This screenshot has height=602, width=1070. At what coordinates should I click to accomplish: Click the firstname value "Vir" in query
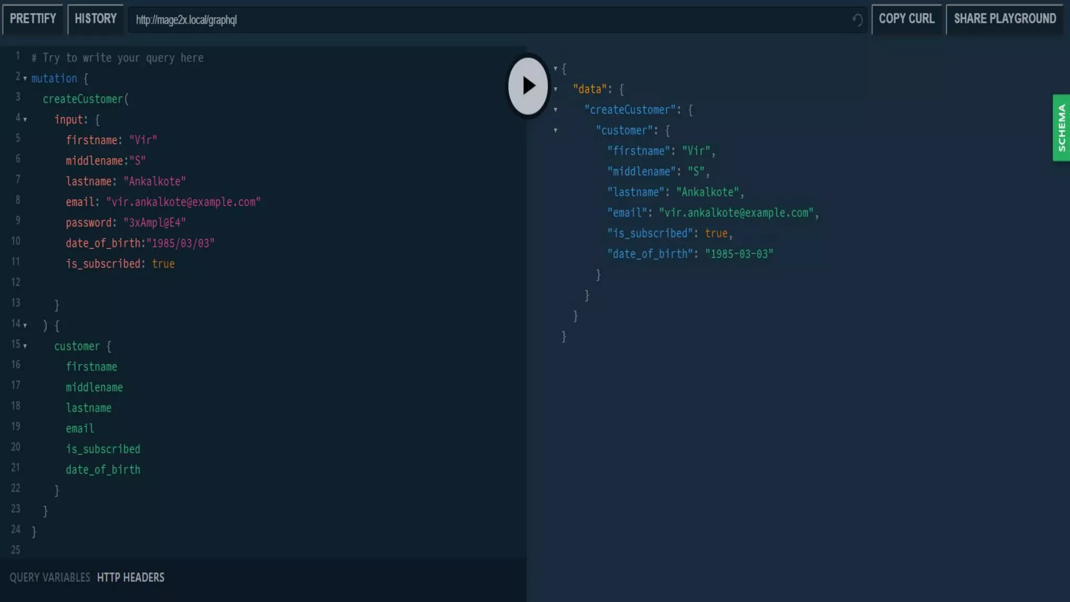pos(143,140)
